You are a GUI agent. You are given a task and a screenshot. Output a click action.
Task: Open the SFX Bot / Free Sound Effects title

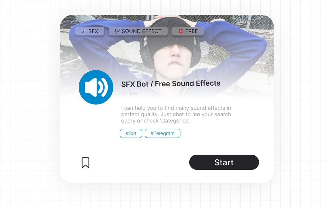tap(171, 84)
